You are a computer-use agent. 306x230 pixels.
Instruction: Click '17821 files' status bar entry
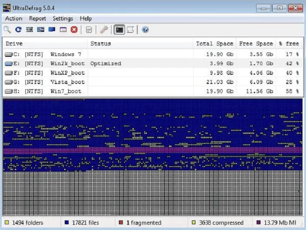click(x=85, y=223)
